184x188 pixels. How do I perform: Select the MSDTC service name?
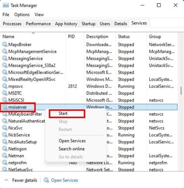pyautogui.click(x=15, y=93)
